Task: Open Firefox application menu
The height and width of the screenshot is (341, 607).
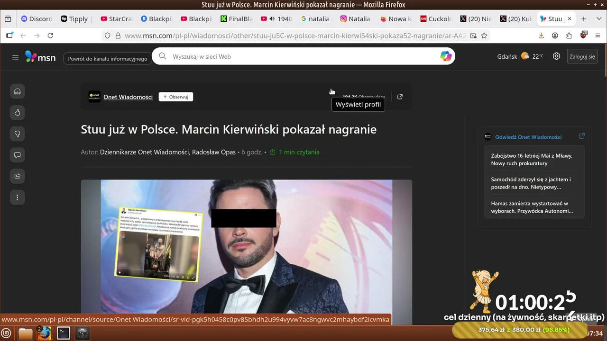Action: tap(597, 36)
